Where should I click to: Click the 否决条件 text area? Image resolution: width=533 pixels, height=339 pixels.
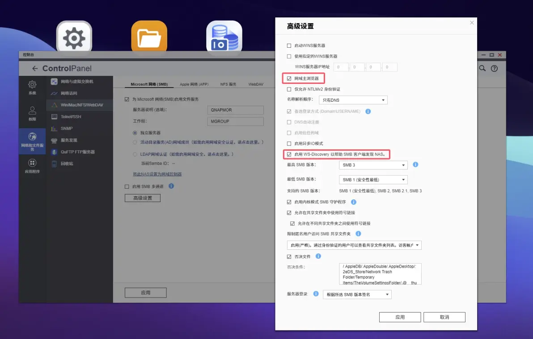pos(380,274)
